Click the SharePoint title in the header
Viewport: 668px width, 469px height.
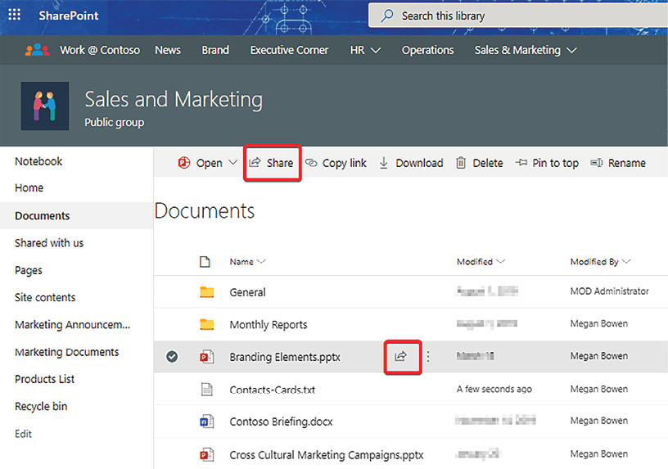click(x=69, y=16)
